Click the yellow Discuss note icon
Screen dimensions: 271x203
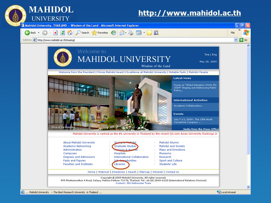click(x=149, y=33)
